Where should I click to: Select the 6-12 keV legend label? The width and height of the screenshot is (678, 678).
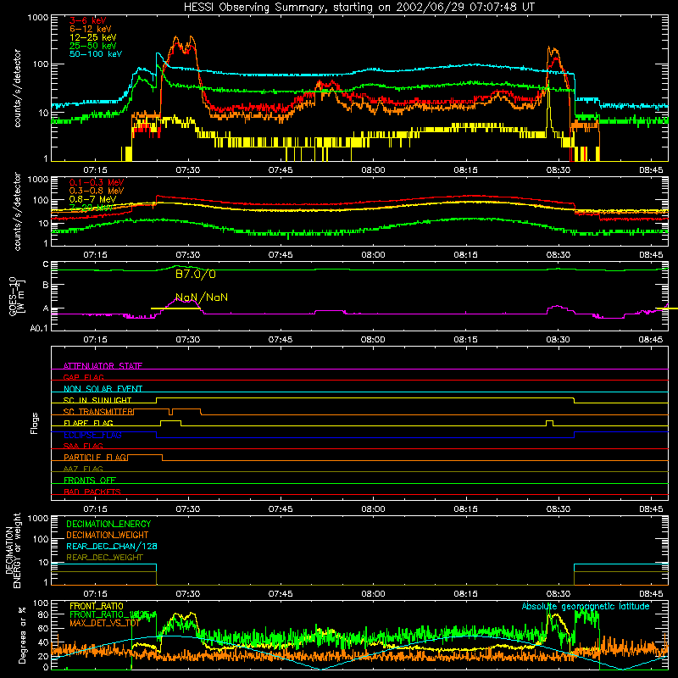point(91,29)
